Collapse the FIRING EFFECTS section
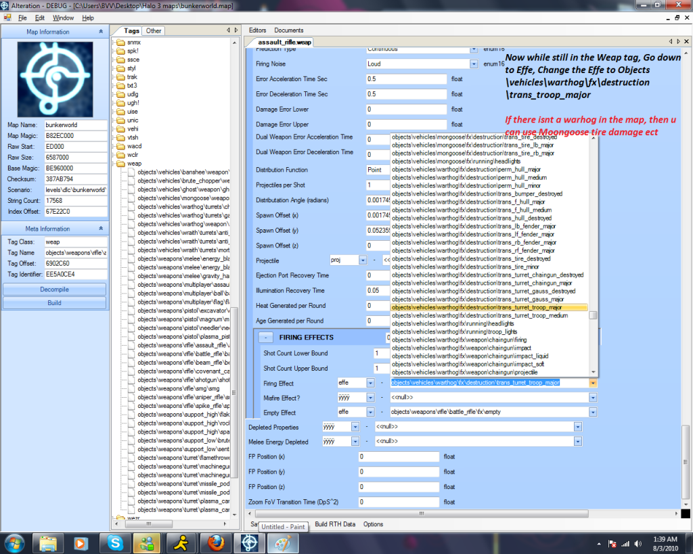The width and height of the screenshot is (693, 554). coord(265,338)
